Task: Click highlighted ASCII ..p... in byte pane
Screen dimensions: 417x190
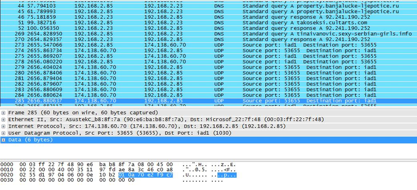Action: 227,175
